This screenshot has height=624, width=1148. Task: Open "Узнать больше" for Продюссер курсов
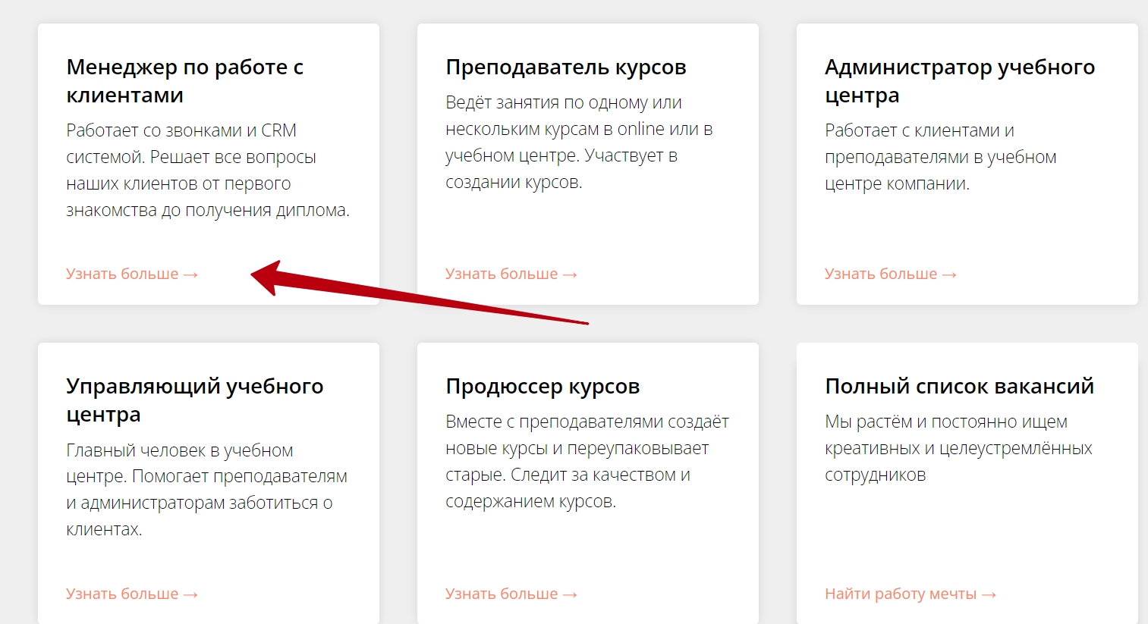click(511, 594)
